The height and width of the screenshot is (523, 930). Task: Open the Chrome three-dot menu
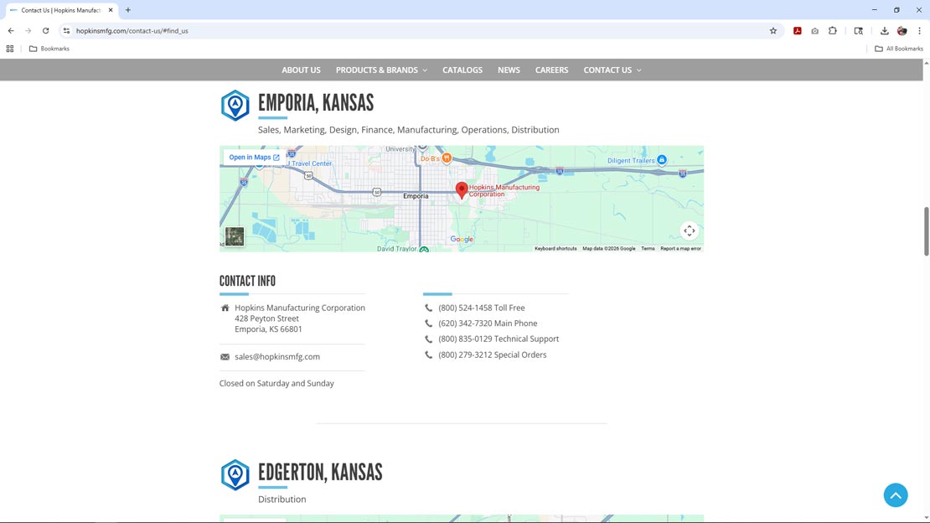point(919,31)
